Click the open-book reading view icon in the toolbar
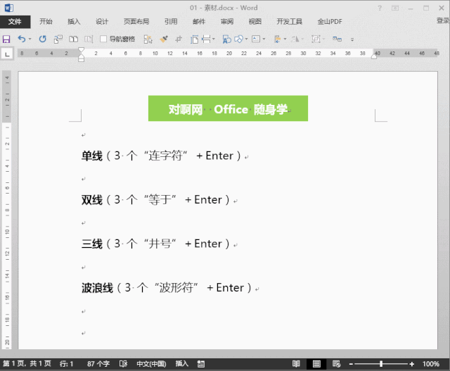This screenshot has width=450, height=371. point(73,39)
